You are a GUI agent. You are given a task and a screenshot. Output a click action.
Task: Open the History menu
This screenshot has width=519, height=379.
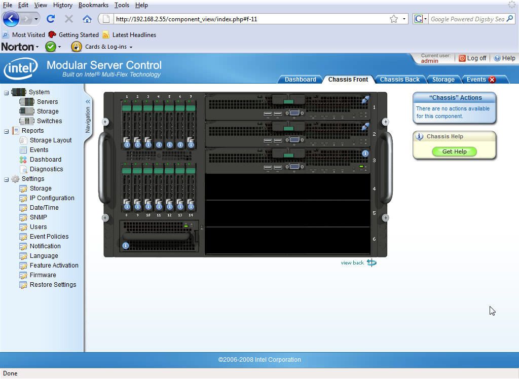[x=62, y=5]
